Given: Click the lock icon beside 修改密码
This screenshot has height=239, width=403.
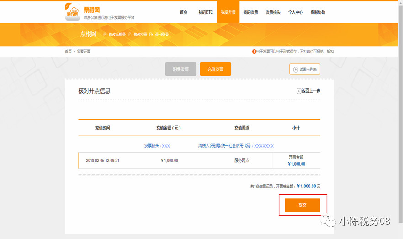Looking at the screenshot, I should 130,35.
